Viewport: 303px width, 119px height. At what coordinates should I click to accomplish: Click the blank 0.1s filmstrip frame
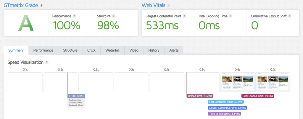(25, 82)
